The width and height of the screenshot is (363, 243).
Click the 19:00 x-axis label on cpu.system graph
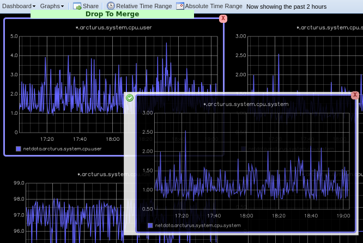click(343, 216)
